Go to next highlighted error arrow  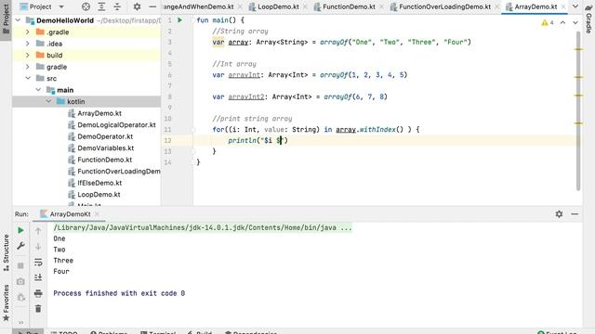tap(575, 22)
